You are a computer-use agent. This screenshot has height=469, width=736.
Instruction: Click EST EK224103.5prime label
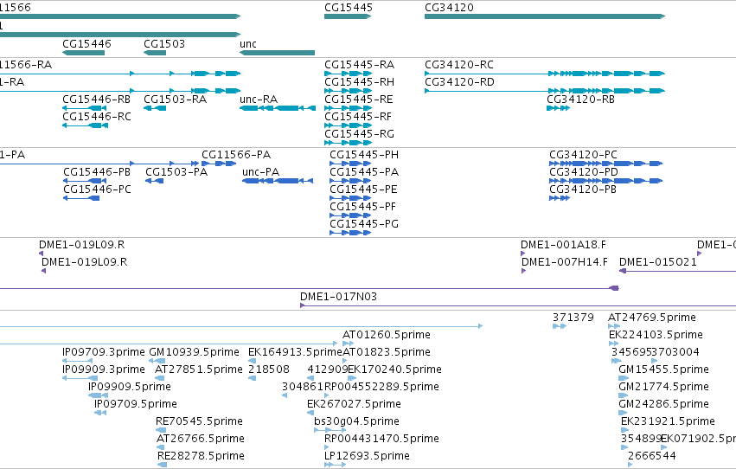(x=656, y=335)
